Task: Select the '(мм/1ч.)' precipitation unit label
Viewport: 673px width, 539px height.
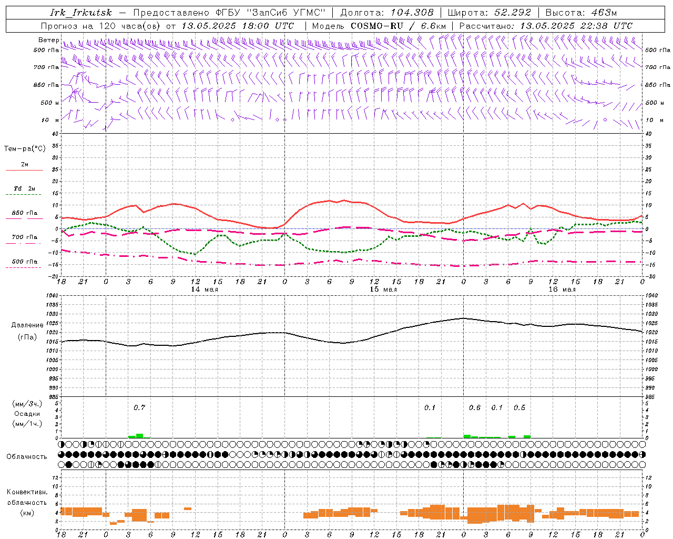Action: coord(27,424)
